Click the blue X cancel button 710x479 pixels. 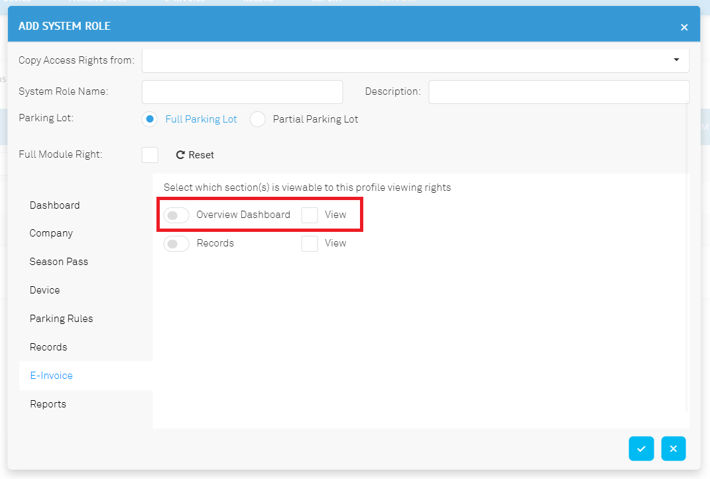click(673, 449)
